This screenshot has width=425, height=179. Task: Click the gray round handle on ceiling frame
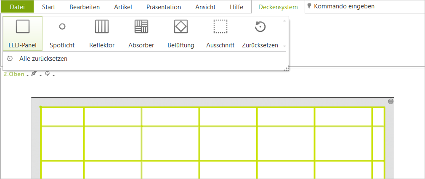(x=390, y=101)
